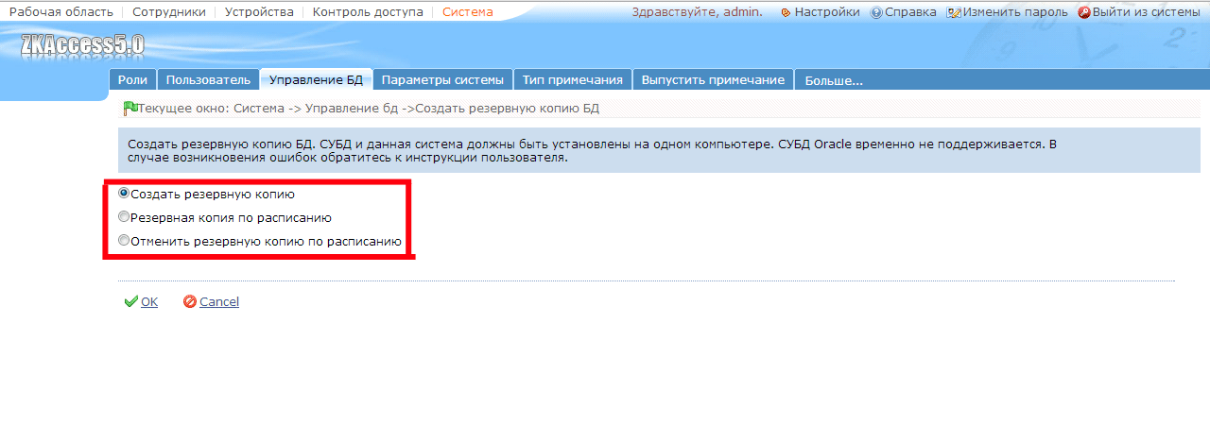
Task: Switch to the 'Роли' tab
Action: 131,80
